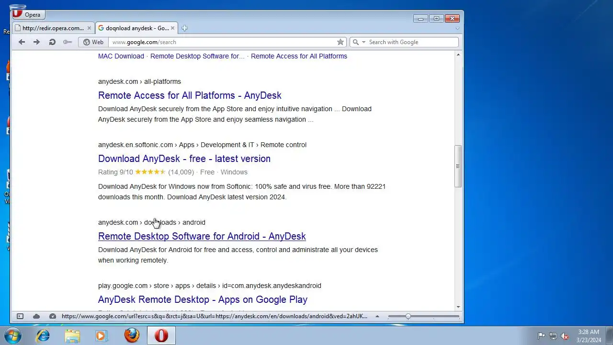This screenshot has width=613, height=345.
Task: Click the zoom slider handle in the status bar
Action: pyautogui.click(x=408, y=316)
